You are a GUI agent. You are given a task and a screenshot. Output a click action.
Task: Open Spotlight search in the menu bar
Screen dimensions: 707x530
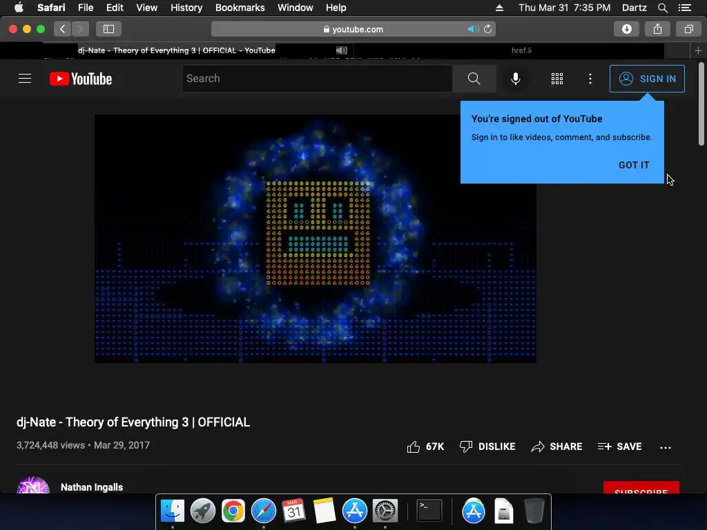pos(662,8)
